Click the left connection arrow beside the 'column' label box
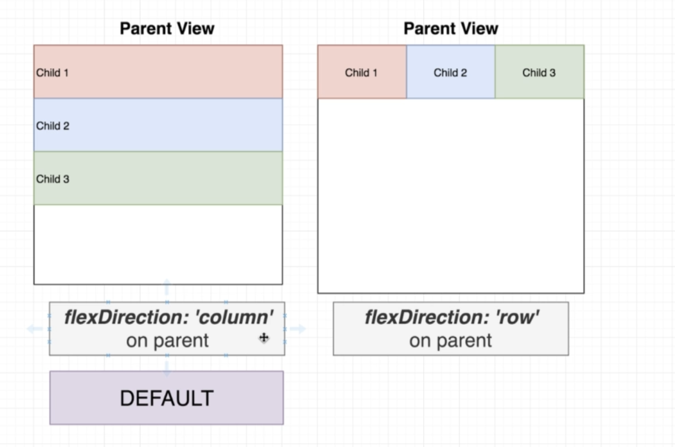 [34, 329]
